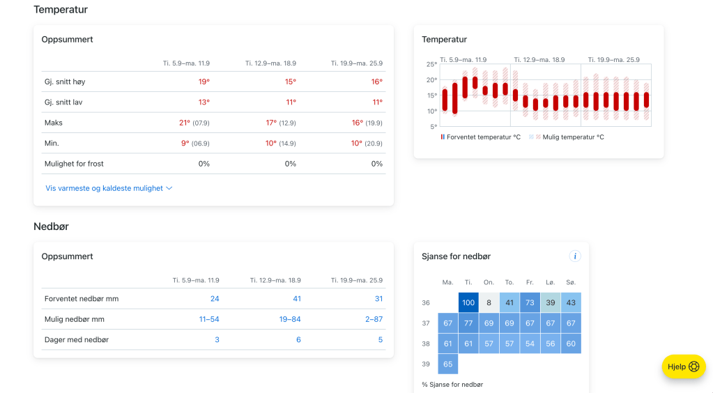Expand Vis varmeste og kaldeste mulighet
Screen dimensions: 713x393
109,188
